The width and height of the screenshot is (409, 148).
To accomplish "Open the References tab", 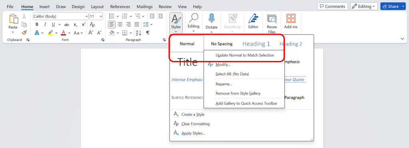I will pyautogui.click(x=120, y=6).
